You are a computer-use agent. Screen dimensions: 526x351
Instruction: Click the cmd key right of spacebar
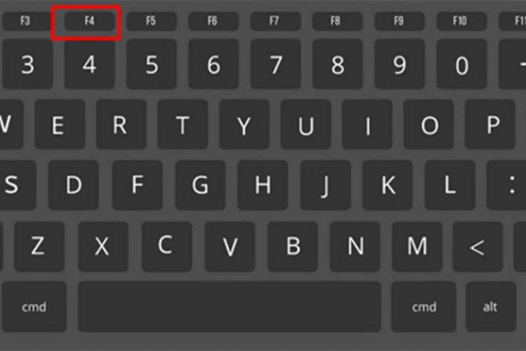pos(424,307)
